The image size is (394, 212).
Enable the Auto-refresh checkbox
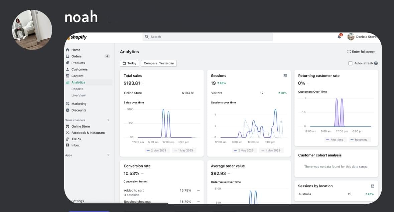[x=350, y=63]
